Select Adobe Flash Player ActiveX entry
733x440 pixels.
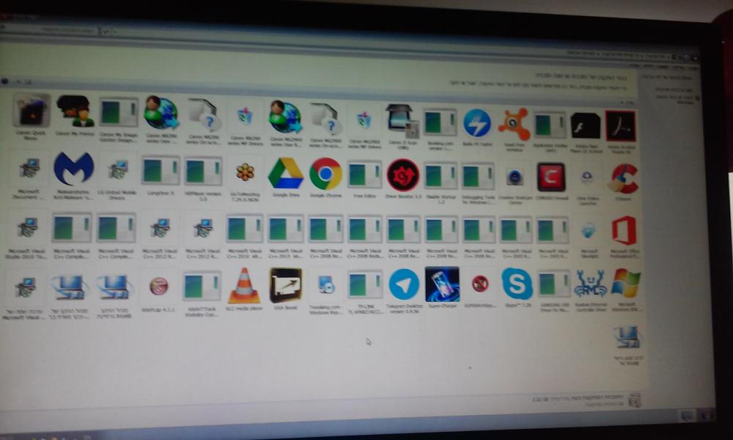tap(585, 126)
